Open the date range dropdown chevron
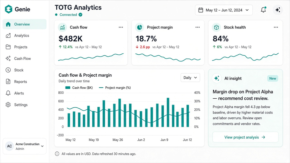The width and height of the screenshot is (290, 163). (247, 10)
